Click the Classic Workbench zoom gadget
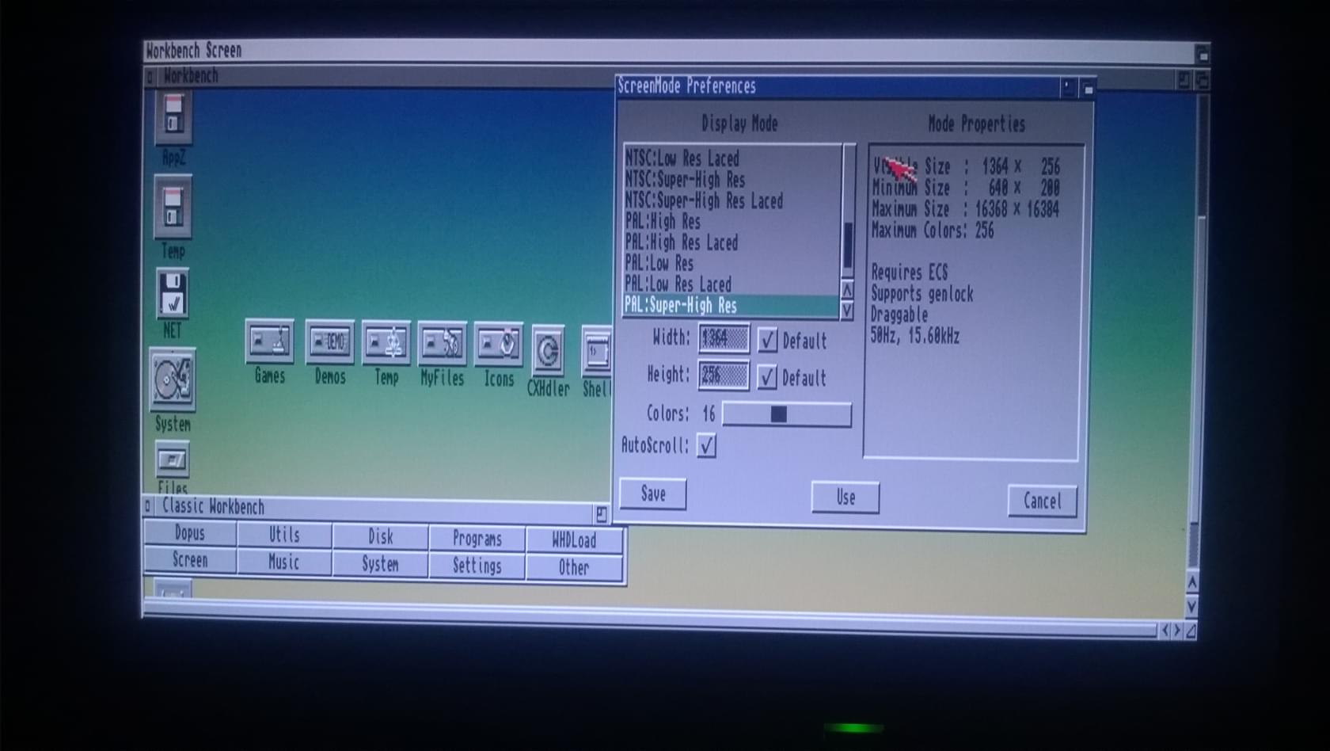The image size is (1330, 751). [602, 514]
